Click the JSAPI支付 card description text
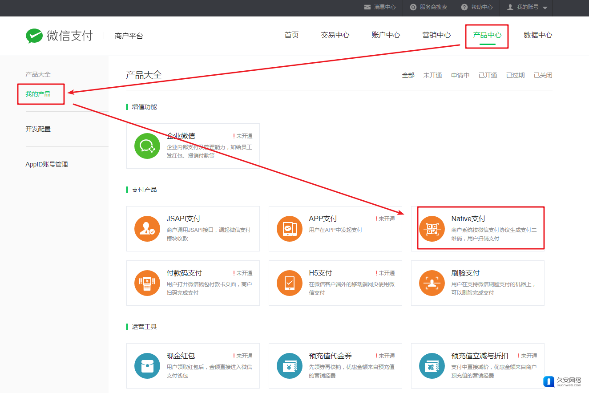589x393 pixels. coord(209,234)
